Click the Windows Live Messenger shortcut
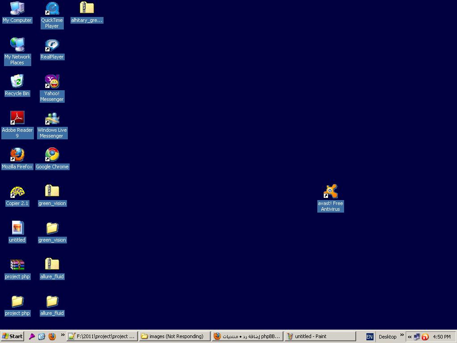Screen dimensions: 457x343 point(52,119)
